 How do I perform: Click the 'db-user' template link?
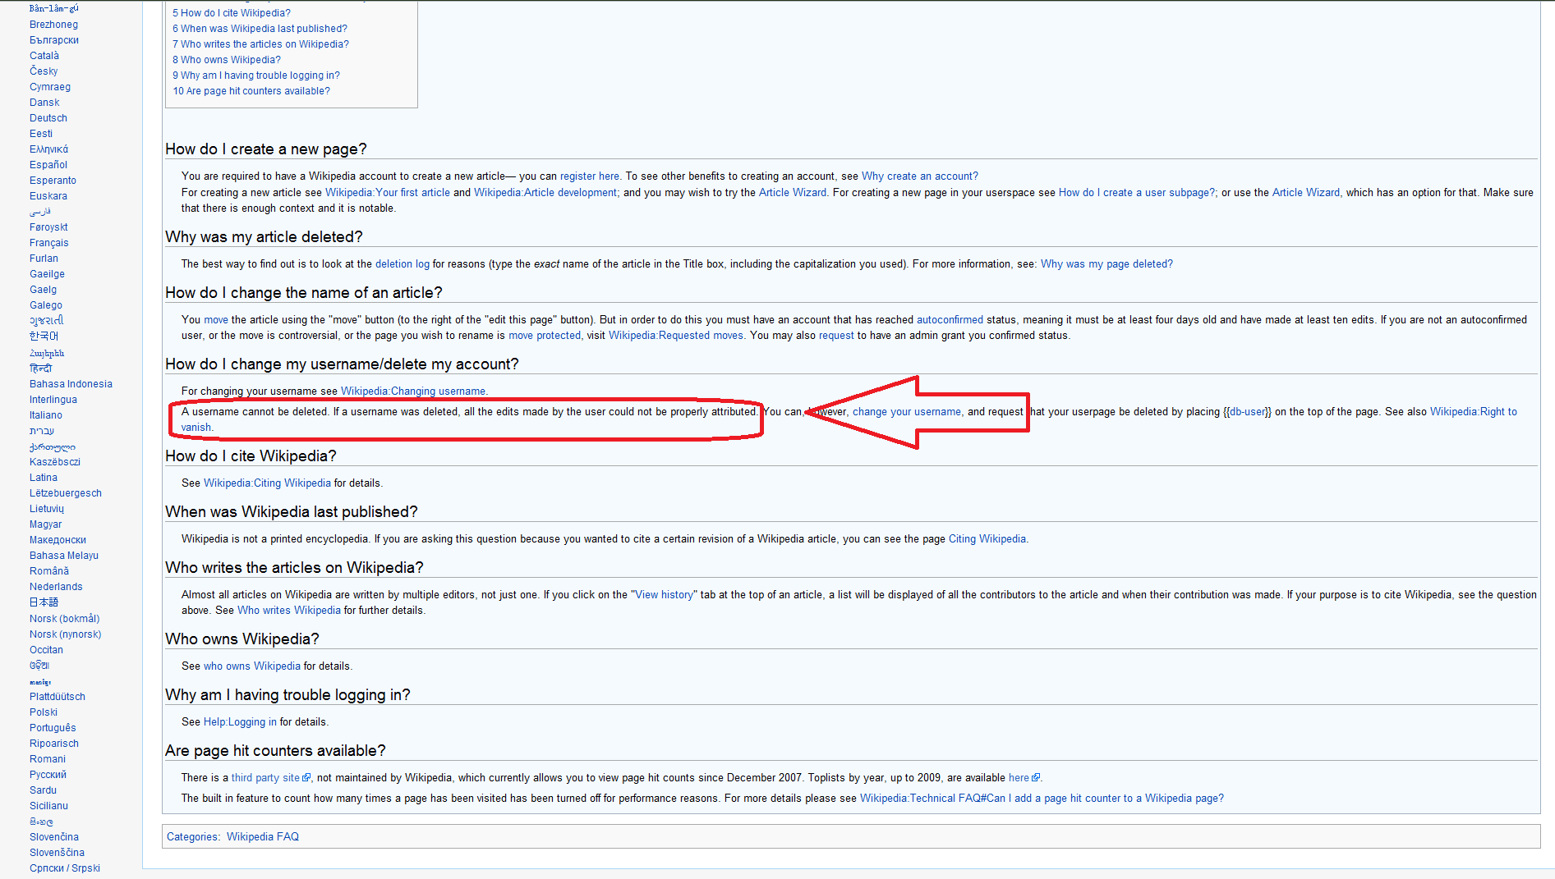[1248, 412]
